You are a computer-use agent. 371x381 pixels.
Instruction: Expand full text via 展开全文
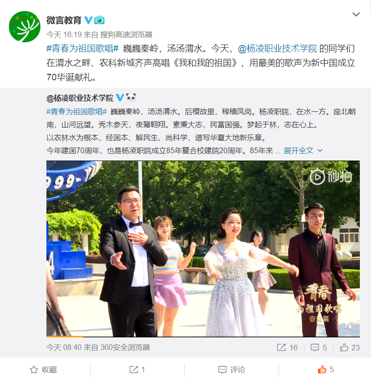[x=298, y=151]
